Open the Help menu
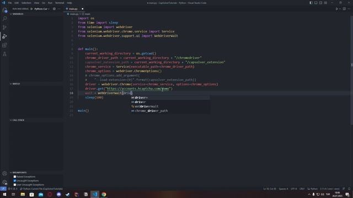Screen dimensions: 353x198 [69, 3]
